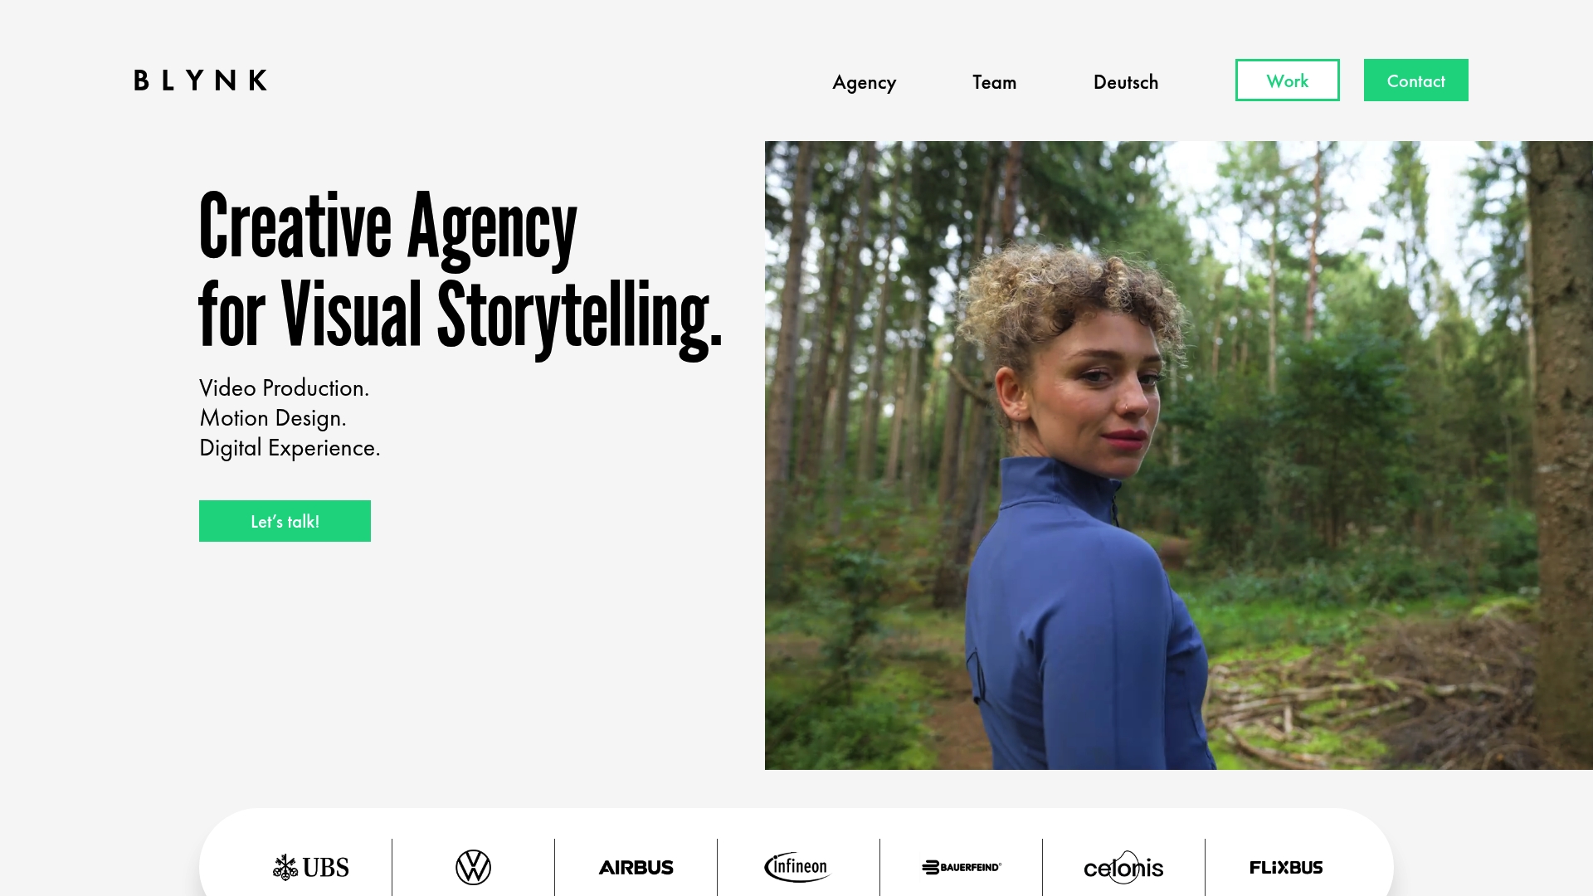Image resolution: width=1593 pixels, height=896 pixels.
Task: Click the forest hero video
Action: pos(1178,455)
